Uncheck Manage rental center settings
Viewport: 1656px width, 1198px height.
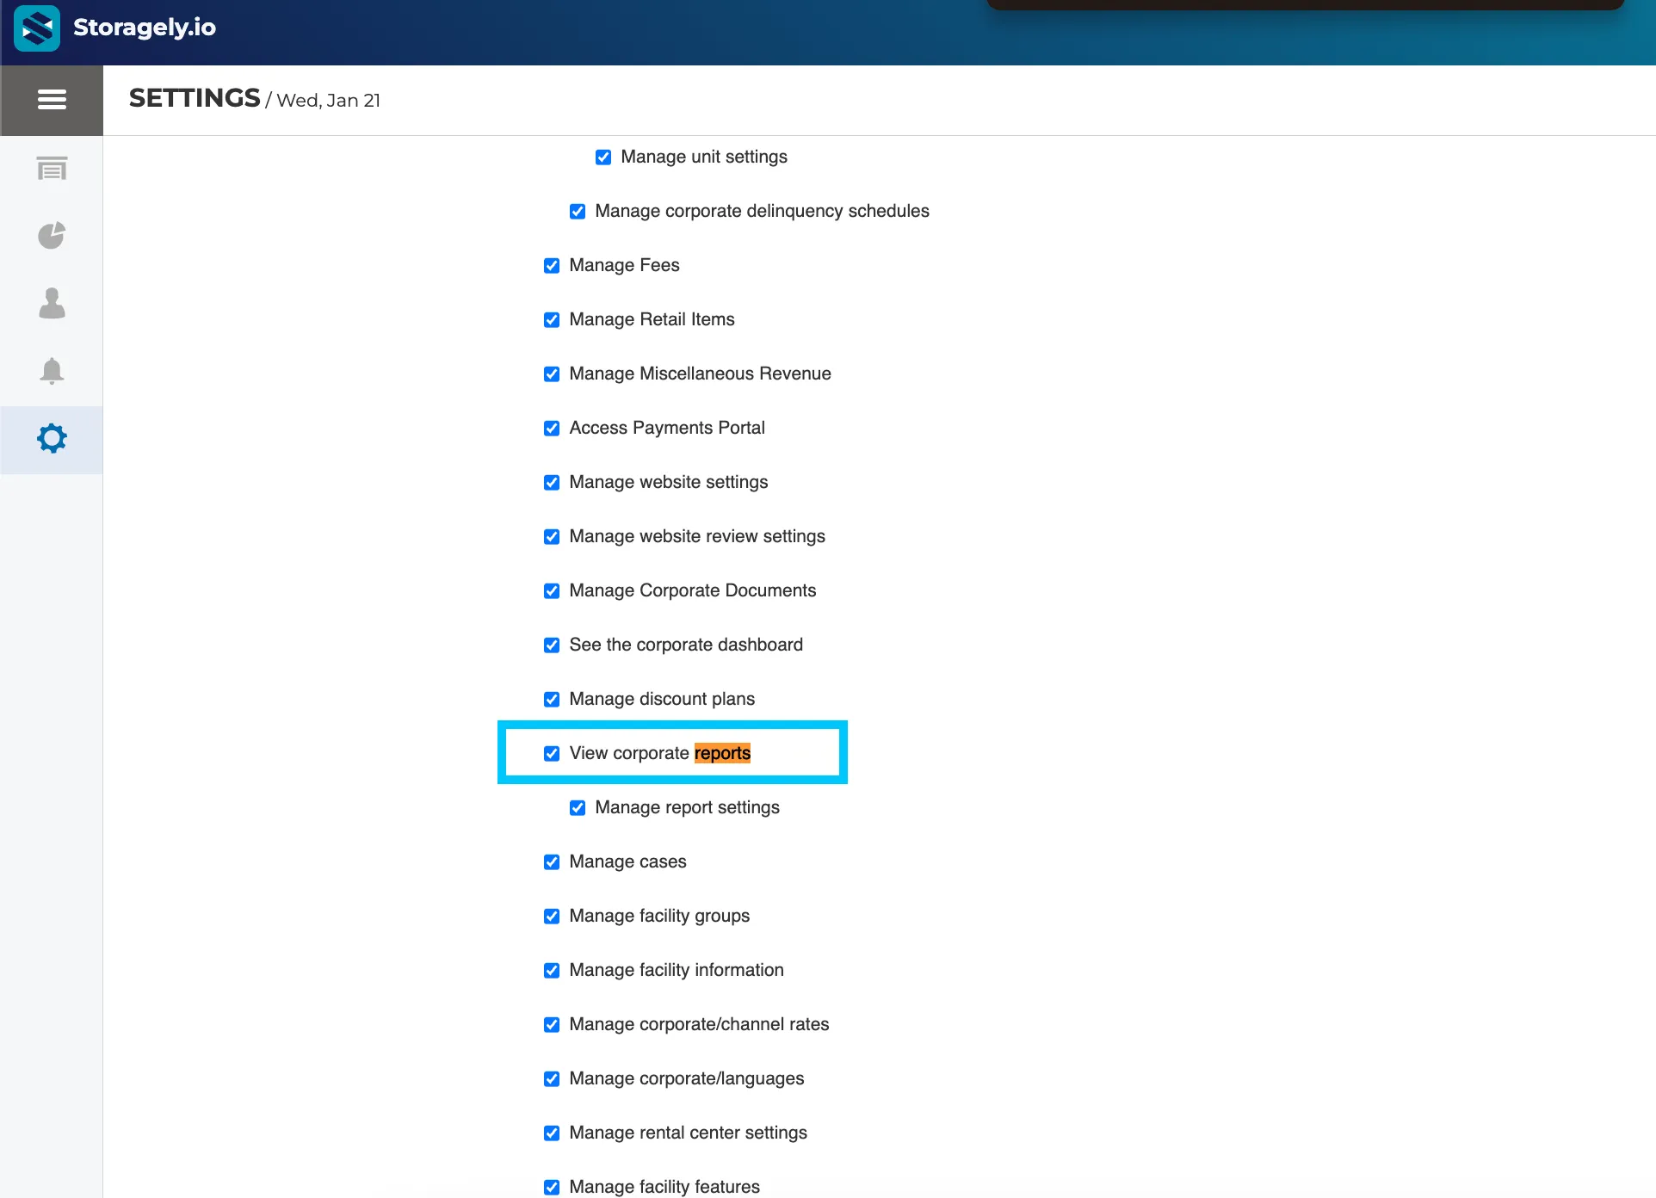(552, 1133)
